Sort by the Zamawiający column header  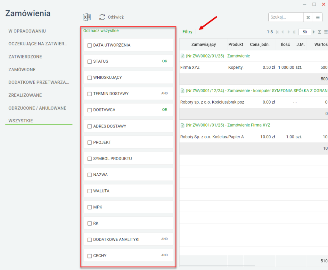point(203,44)
